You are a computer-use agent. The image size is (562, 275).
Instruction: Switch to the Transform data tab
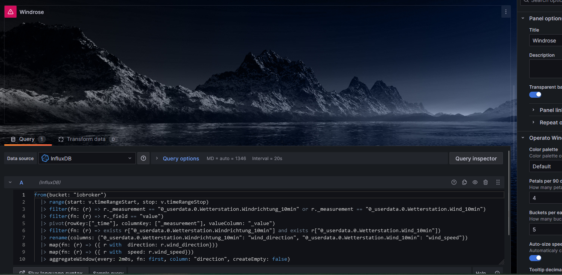87,139
